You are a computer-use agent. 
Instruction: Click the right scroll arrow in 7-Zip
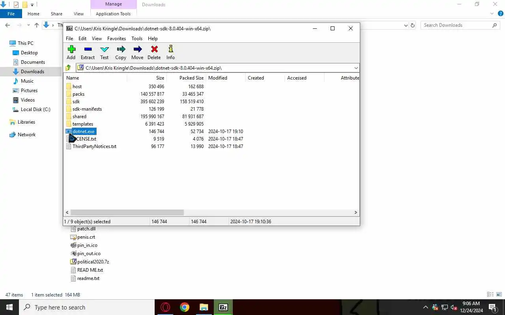pos(355,212)
